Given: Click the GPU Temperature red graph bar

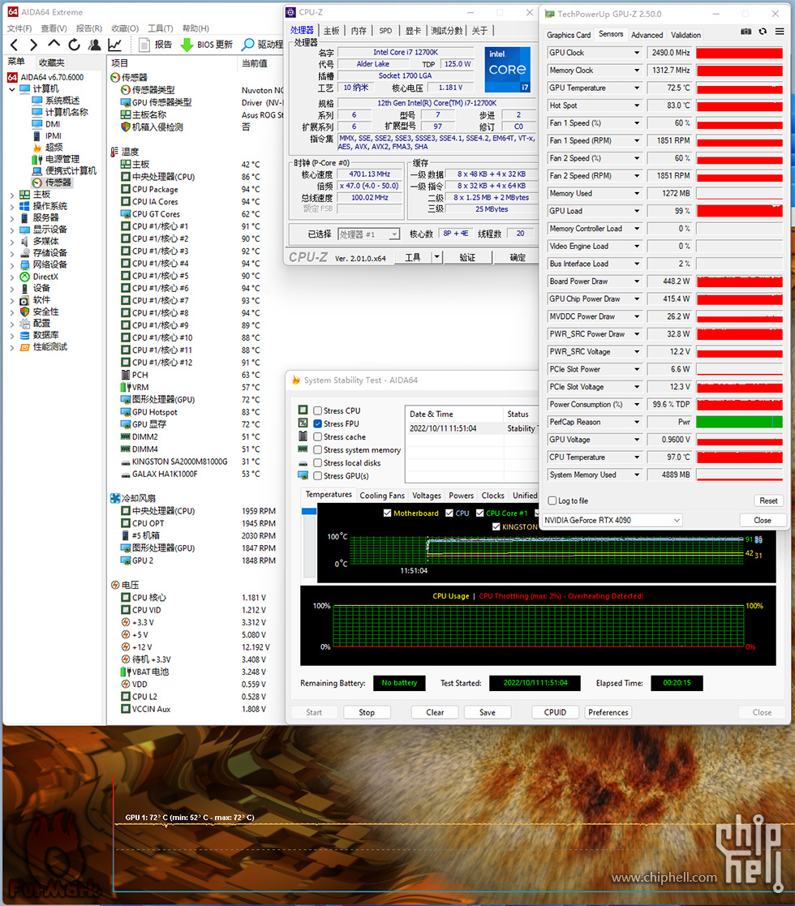Looking at the screenshot, I should (x=739, y=88).
